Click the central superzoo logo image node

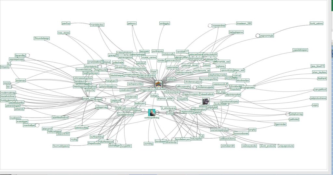coord(158,84)
